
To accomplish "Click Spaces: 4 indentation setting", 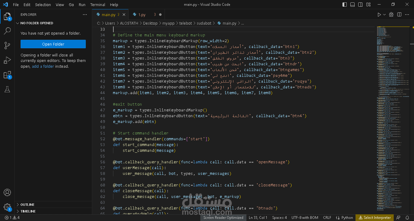I will pyautogui.click(x=279, y=218).
